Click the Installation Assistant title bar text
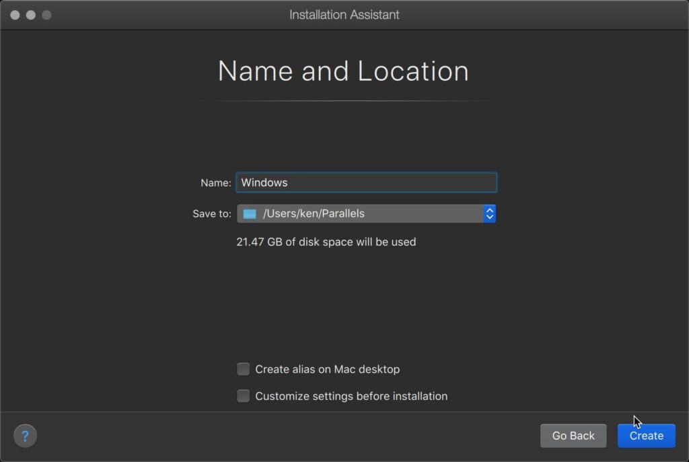The image size is (689, 462). pos(344,15)
